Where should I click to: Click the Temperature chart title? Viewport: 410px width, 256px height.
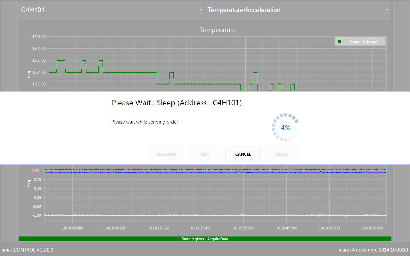click(217, 30)
